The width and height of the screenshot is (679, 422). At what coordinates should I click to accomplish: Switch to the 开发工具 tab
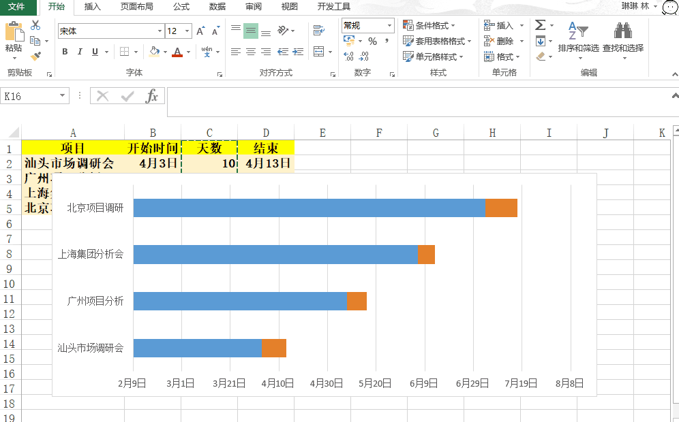334,7
